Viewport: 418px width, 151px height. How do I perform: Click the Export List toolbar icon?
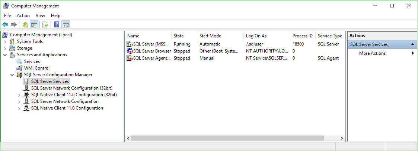[x=45, y=25]
